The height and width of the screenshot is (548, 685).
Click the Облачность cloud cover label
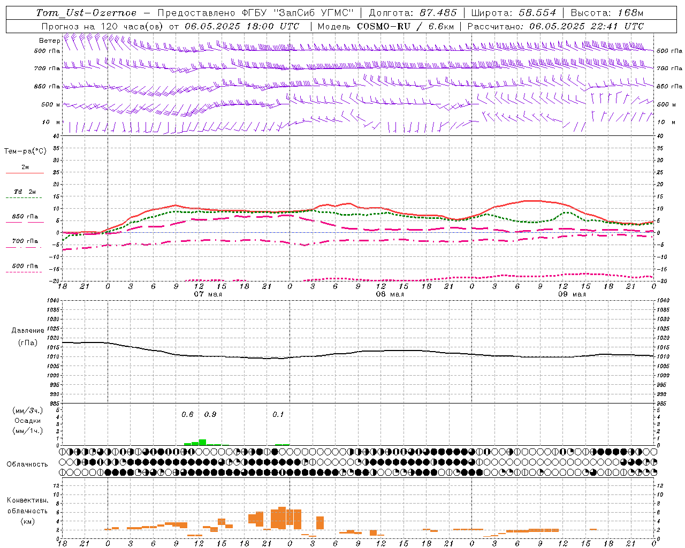pyautogui.click(x=27, y=465)
